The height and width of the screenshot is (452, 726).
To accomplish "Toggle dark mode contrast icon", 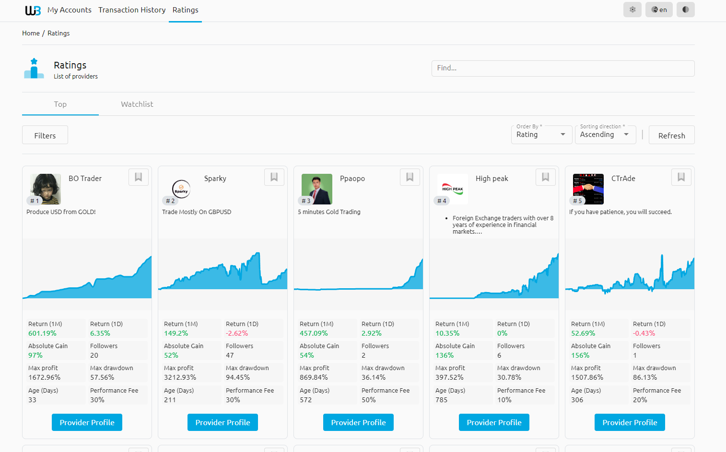I will pos(686,10).
